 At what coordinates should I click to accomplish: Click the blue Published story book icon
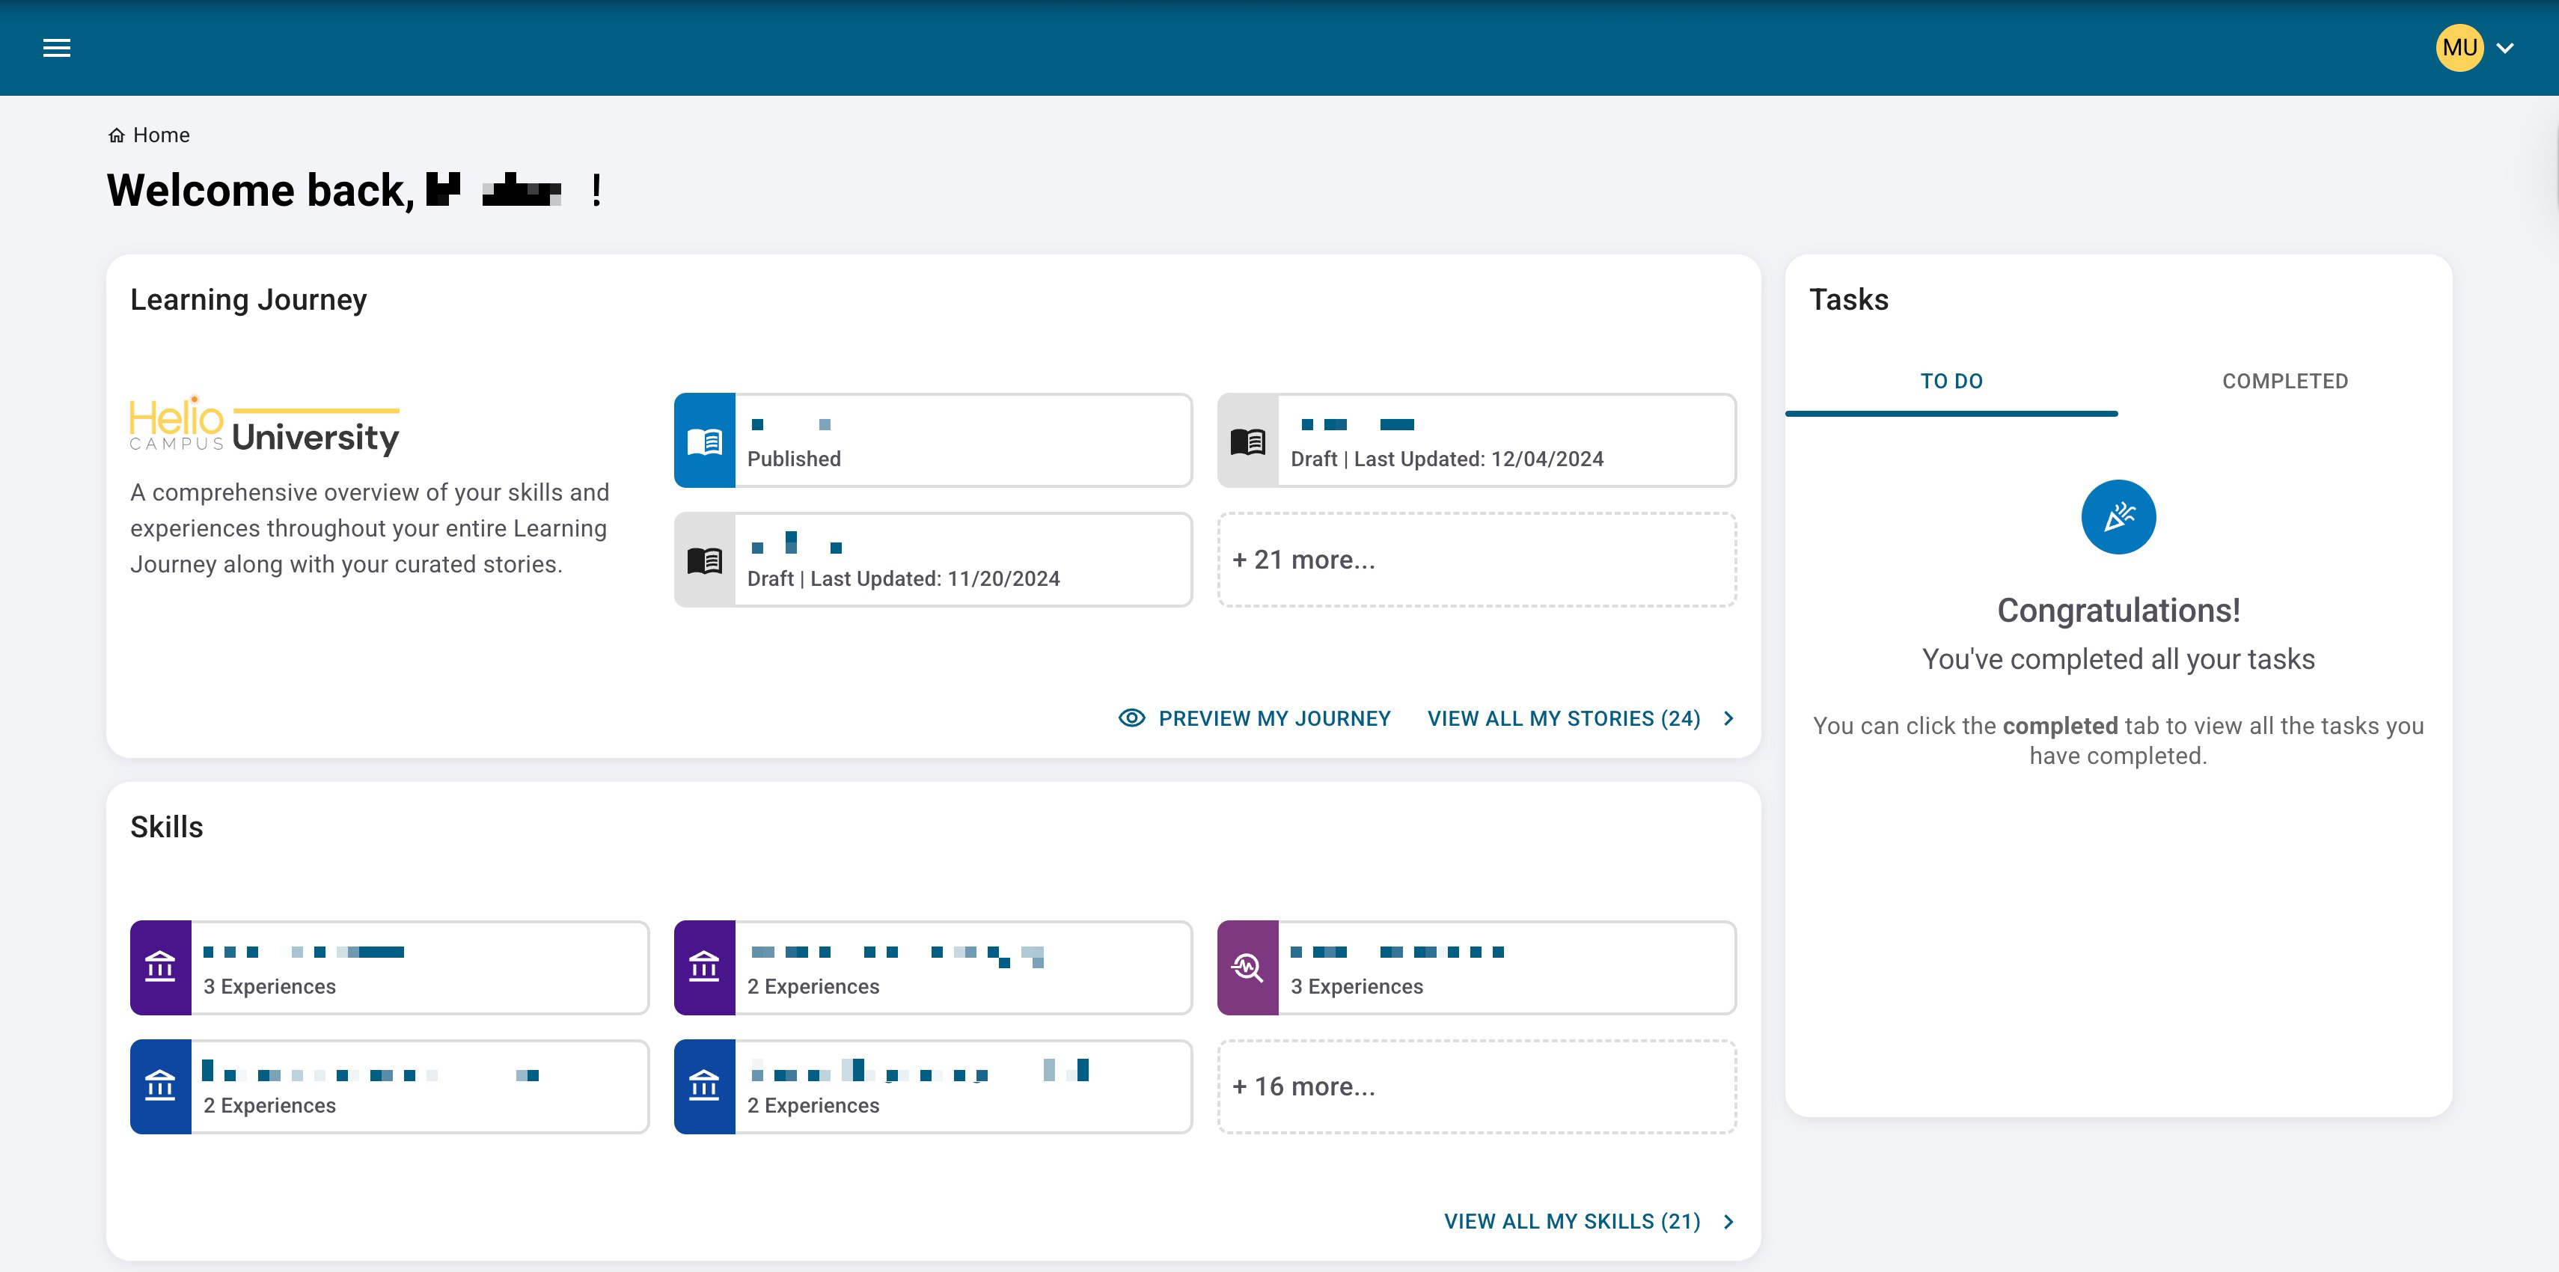704,440
